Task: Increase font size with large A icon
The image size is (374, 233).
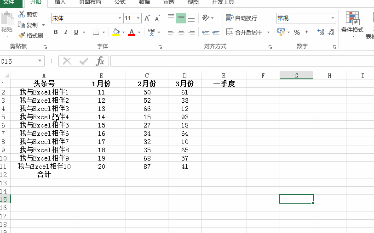Action: pyautogui.click(x=147, y=18)
